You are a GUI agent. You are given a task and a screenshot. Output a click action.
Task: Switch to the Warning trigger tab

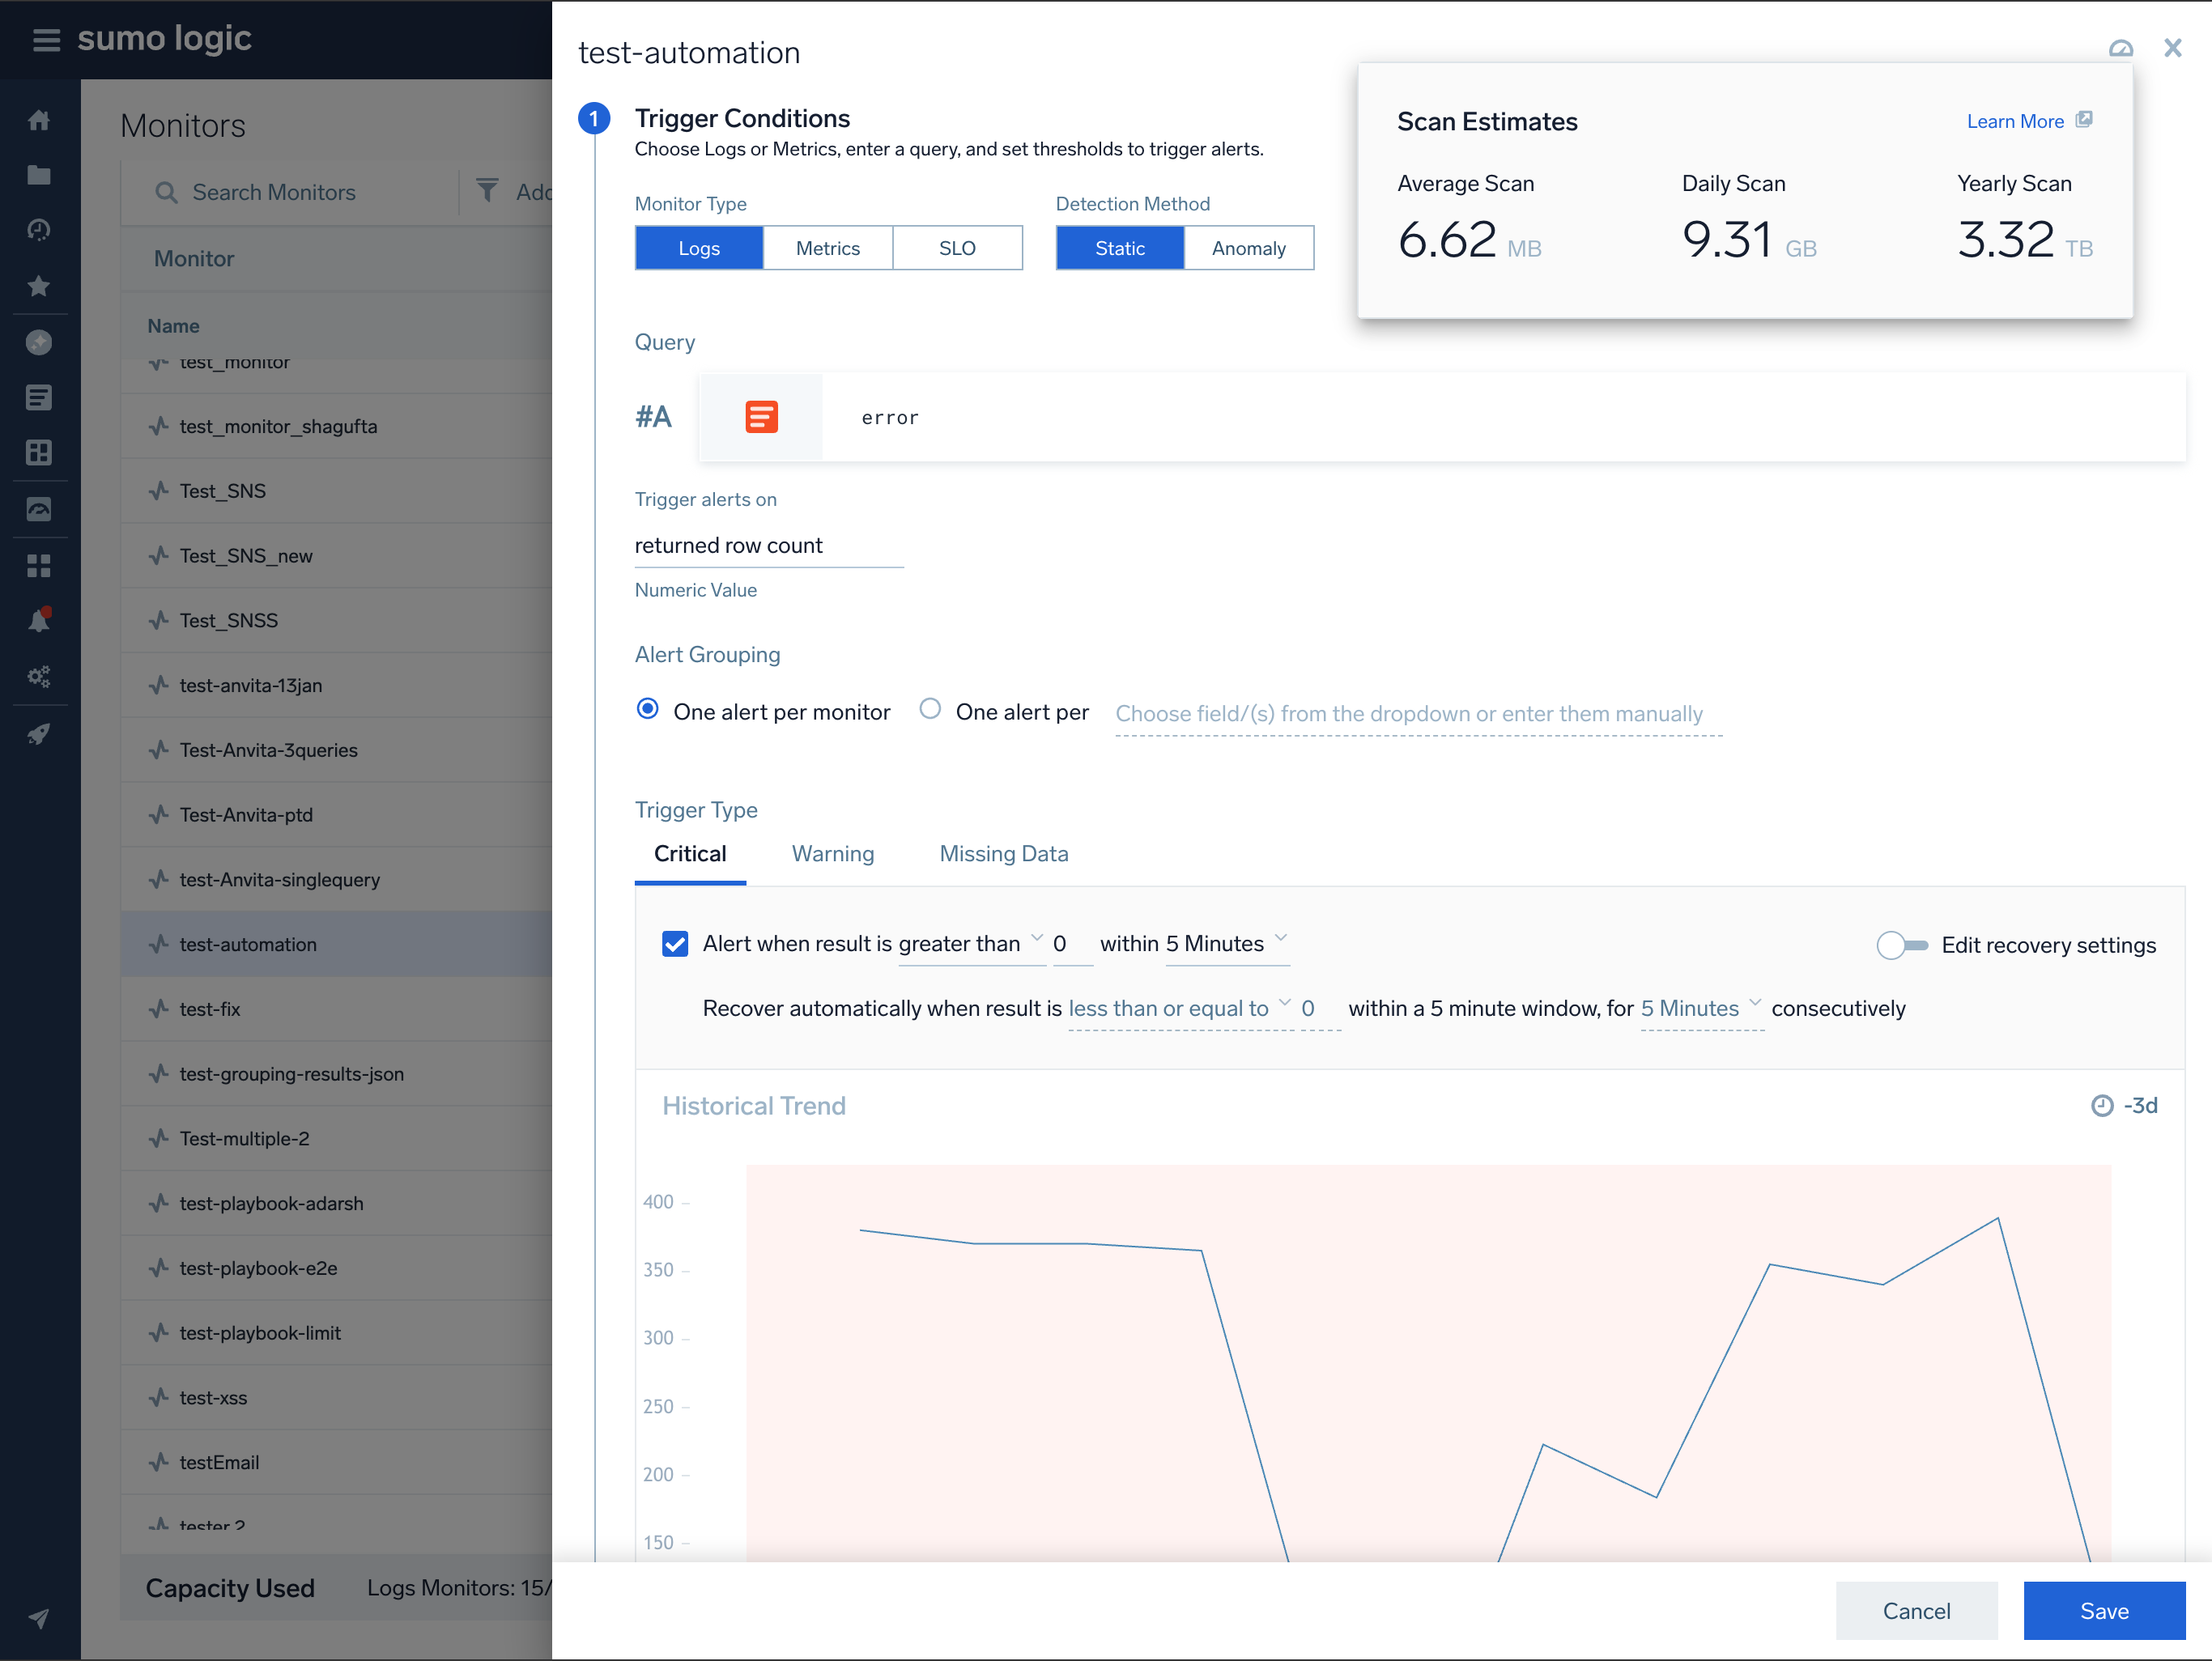tap(832, 854)
